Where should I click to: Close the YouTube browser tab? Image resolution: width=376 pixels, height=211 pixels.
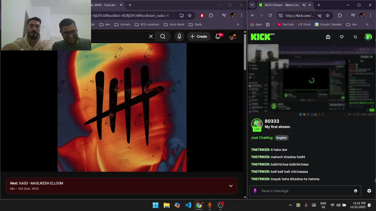click(121, 5)
